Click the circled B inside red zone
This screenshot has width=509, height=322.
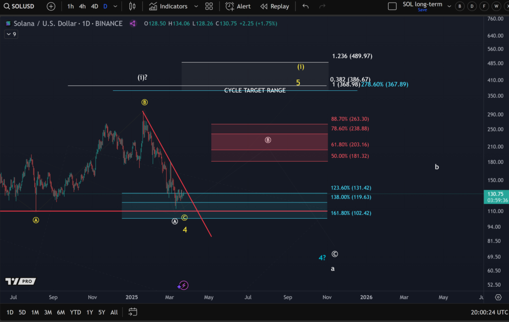pyautogui.click(x=268, y=140)
